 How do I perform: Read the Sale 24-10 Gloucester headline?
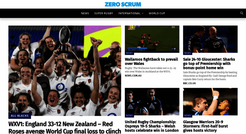tap(209, 64)
